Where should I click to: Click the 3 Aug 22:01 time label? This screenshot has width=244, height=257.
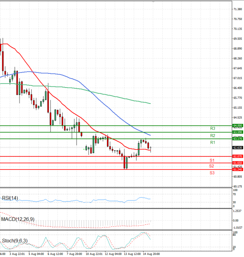(17, 254)
